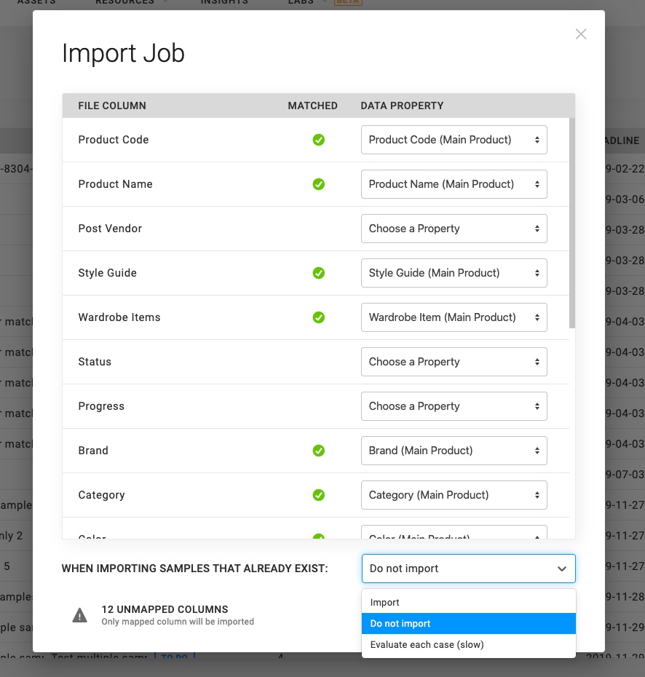The image size is (645, 677).
Task: Click the Style Guide matched checkmark icon
Action: pos(318,273)
